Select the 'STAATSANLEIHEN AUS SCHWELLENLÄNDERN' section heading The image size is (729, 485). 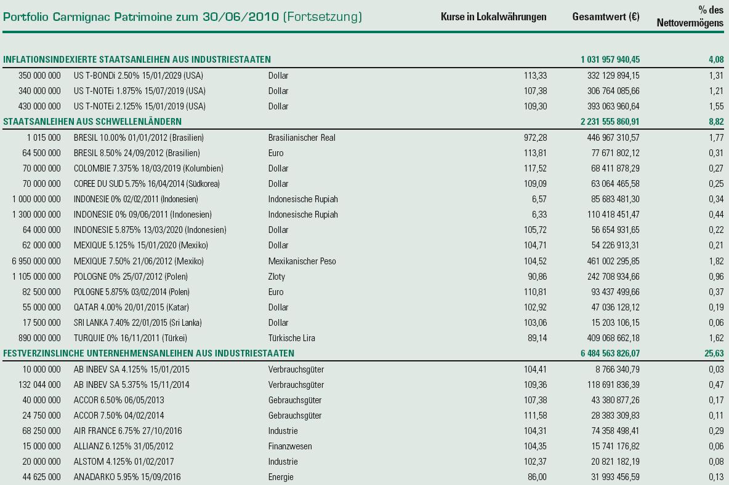coord(92,122)
